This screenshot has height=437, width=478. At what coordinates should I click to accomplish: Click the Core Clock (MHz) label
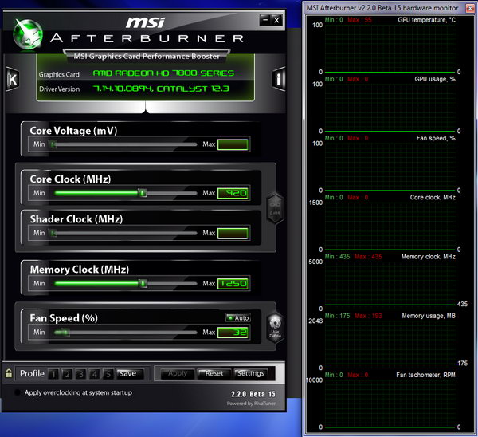pyautogui.click(x=70, y=179)
